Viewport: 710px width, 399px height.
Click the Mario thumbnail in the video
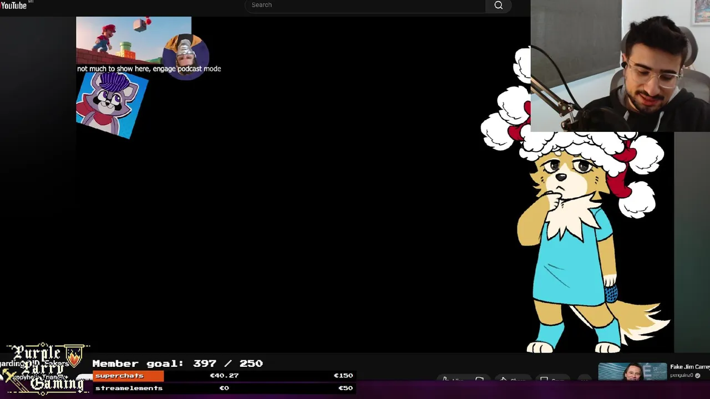point(134,40)
